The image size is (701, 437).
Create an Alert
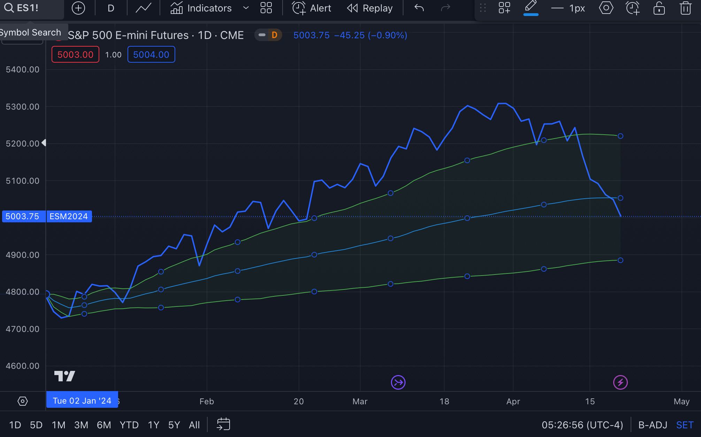311,8
